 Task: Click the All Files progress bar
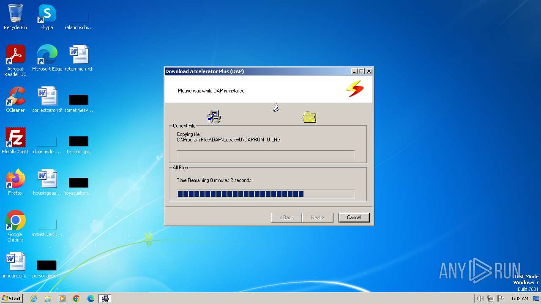tap(265, 194)
